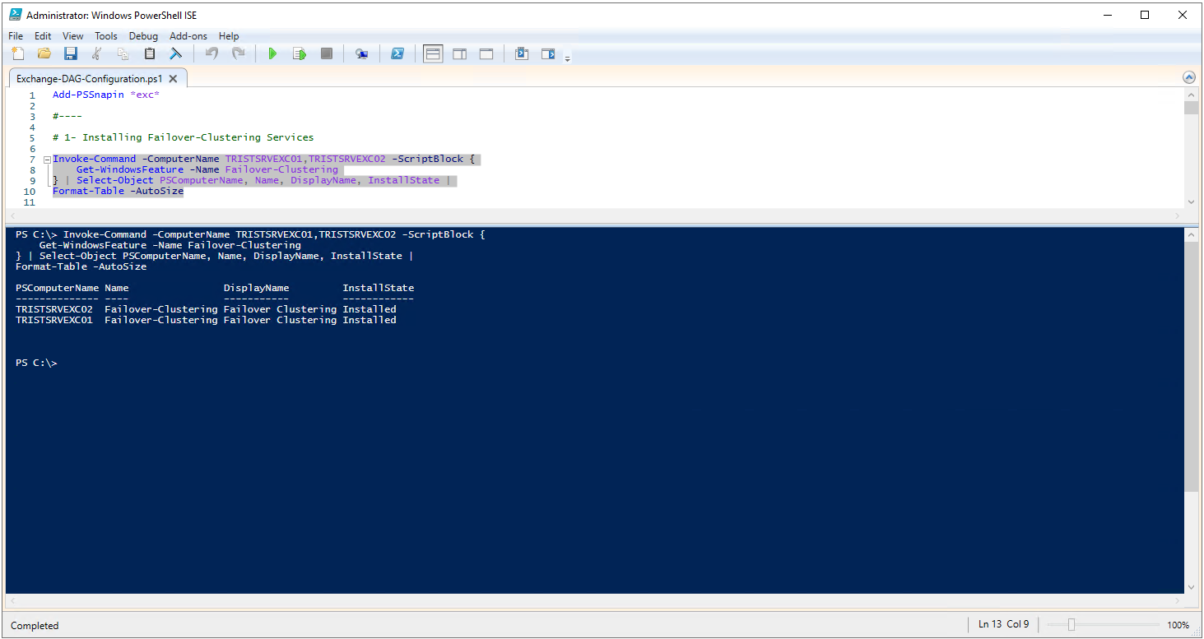Click Get-WindowsFeature in the script editor
Viewport: 1204px width, 639px height.
click(130, 169)
